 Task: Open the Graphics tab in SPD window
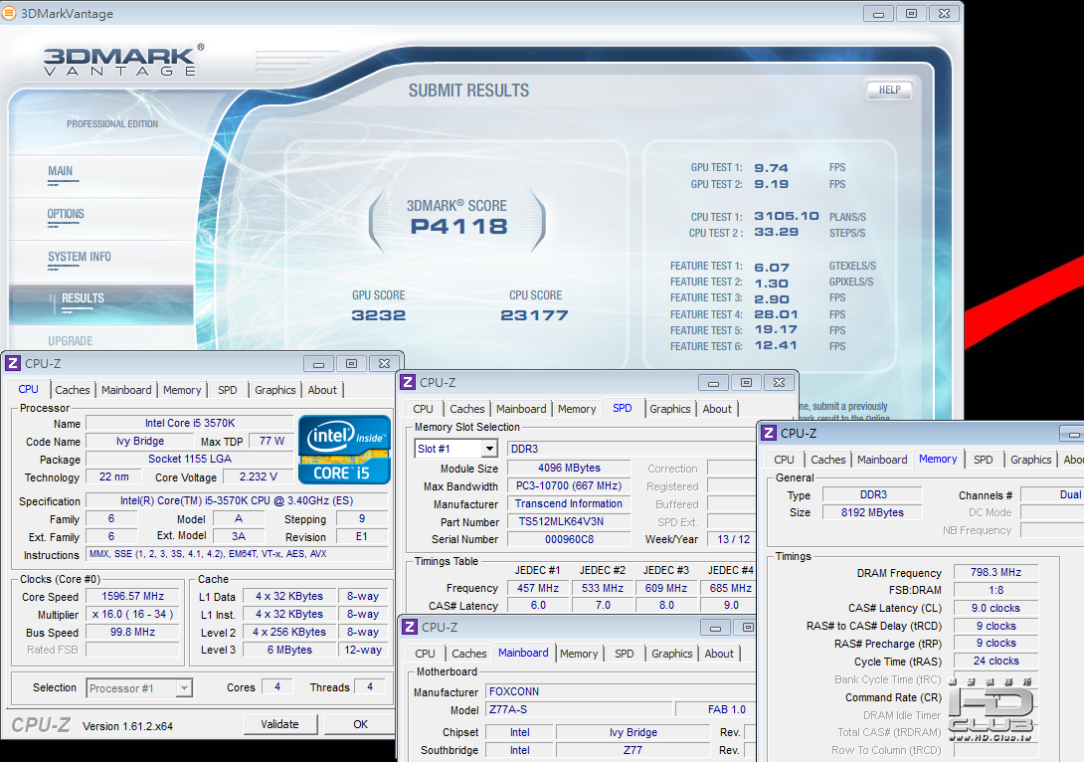(669, 409)
